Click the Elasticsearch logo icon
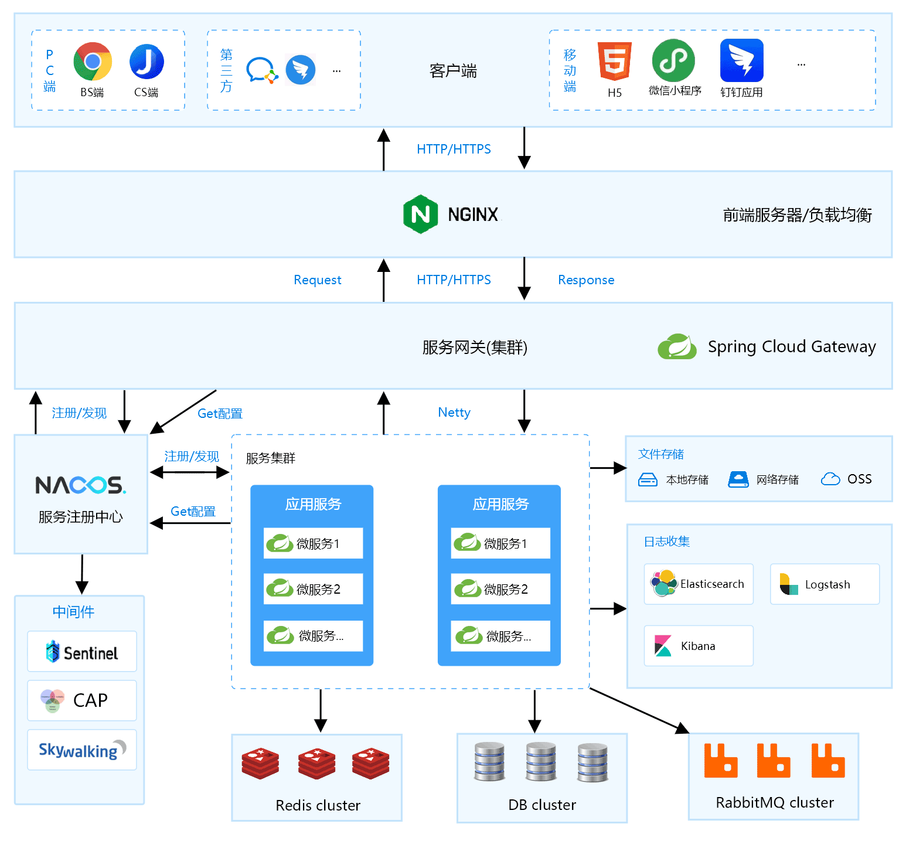This screenshot has height=841, width=906. click(664, 583)
